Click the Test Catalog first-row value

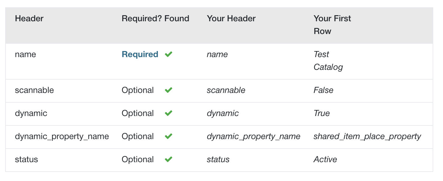click(328, 61)
